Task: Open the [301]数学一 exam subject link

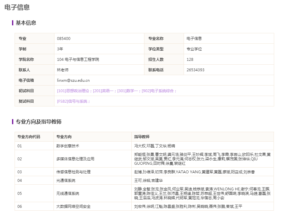Action: (128, 91)
